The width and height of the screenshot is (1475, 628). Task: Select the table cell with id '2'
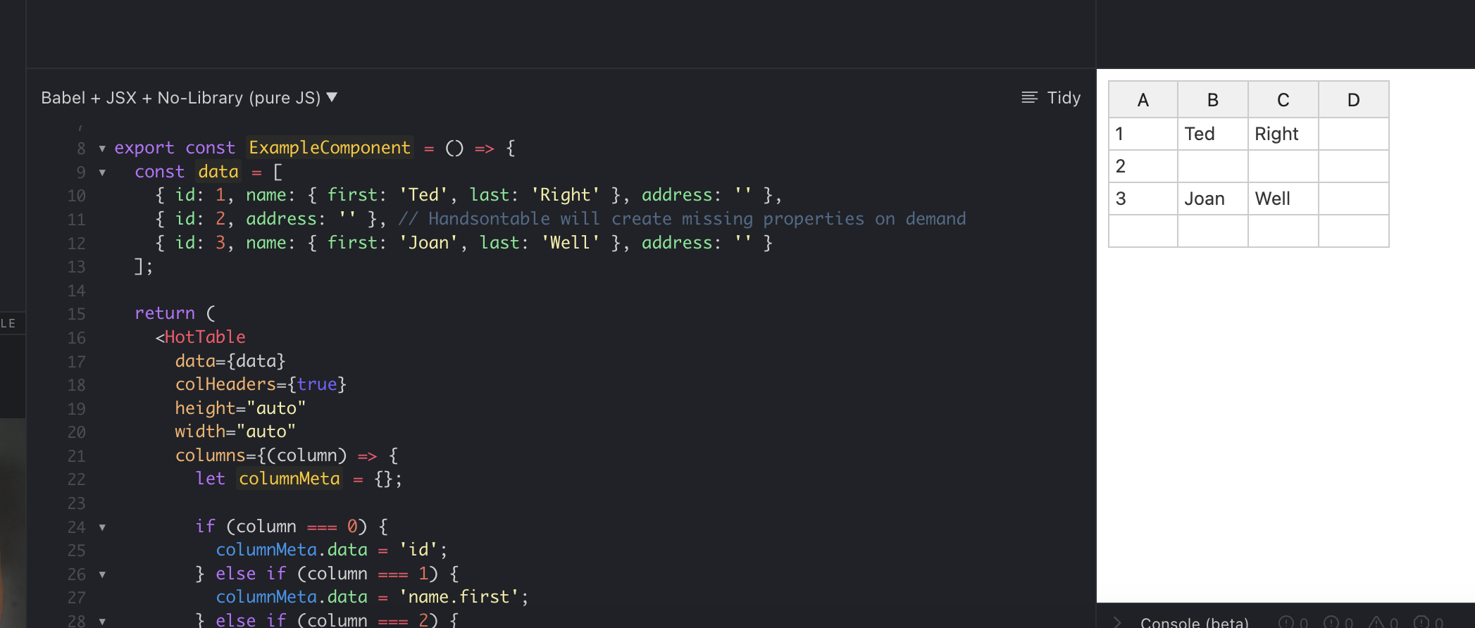(x=1143, y=166)
